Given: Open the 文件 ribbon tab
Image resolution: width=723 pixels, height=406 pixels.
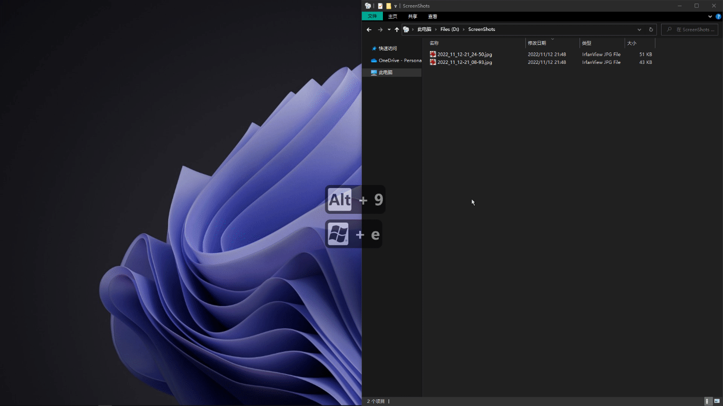Looking at the screenshot, I should [x=372, y=16].
